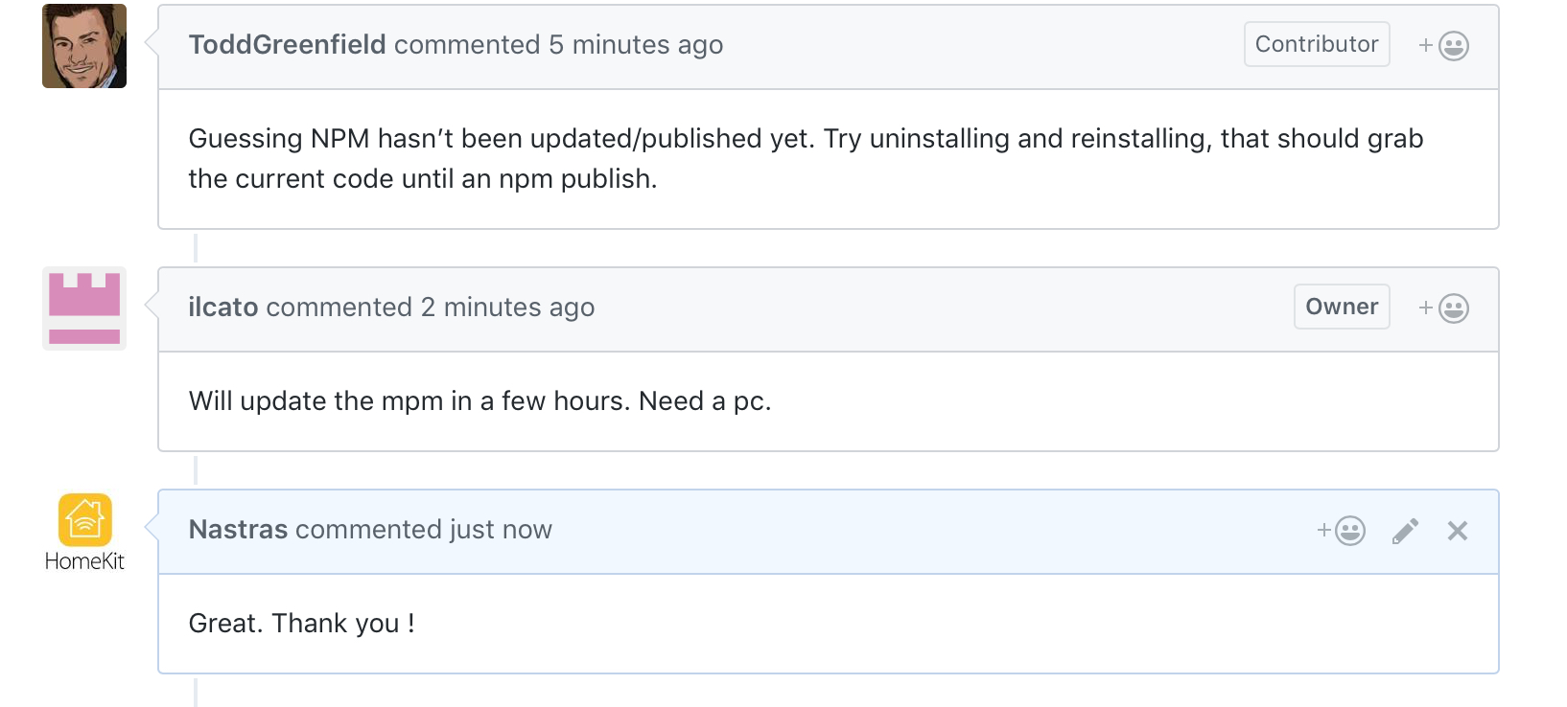The height and width of the screenshot is (707, 1567).
Task: Click the Contributor badge
Action: tap(1317, 44)
